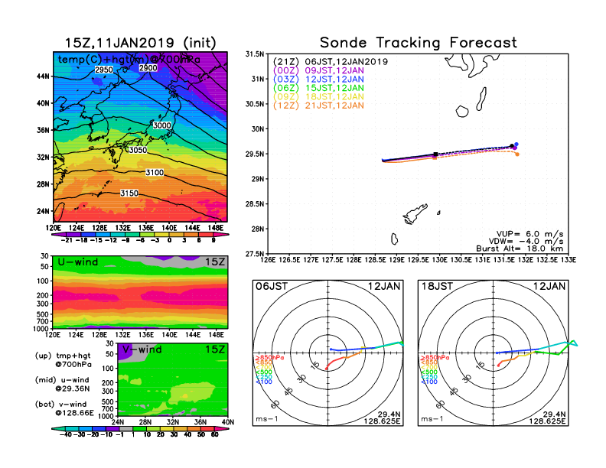Click the round island outline near 30.4N

pos(463,112)
